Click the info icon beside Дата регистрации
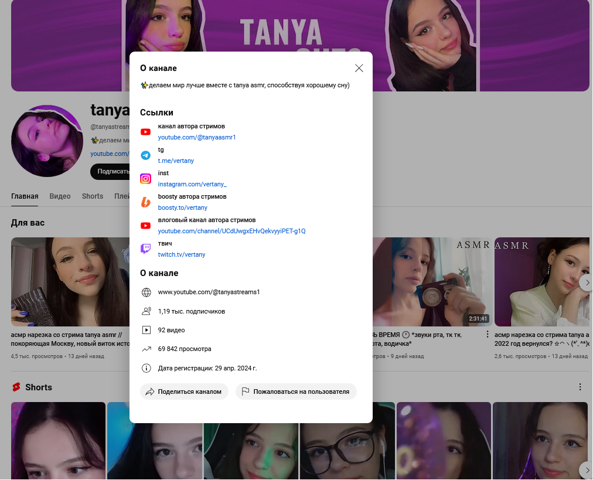The width and height of the screenshot is (593, 480). click(146, 368)
